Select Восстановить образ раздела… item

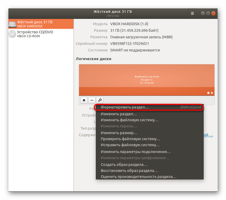click(x=129, y=171)
